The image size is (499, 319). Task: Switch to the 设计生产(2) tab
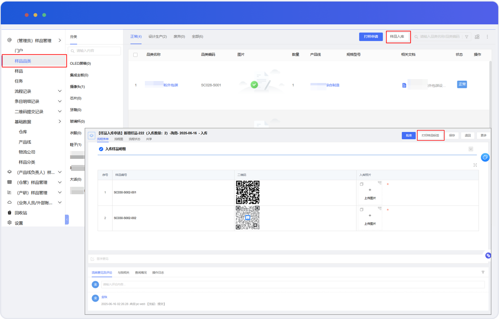pos(158,37)
